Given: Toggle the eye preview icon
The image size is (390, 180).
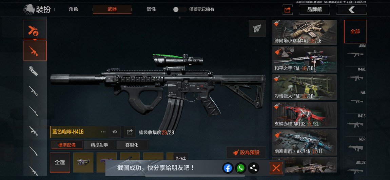Looking at the screenshot, I should pyautogui.click(x=115, y=132).
